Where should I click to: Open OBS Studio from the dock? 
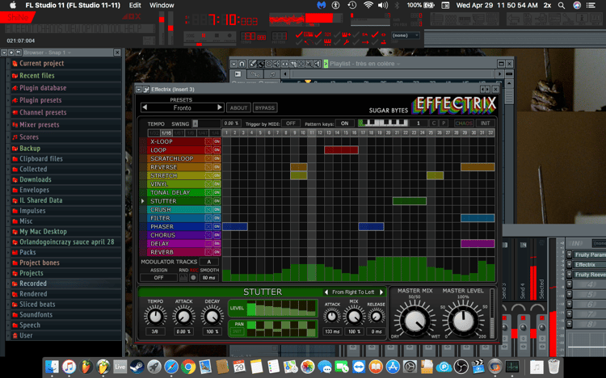461,367
